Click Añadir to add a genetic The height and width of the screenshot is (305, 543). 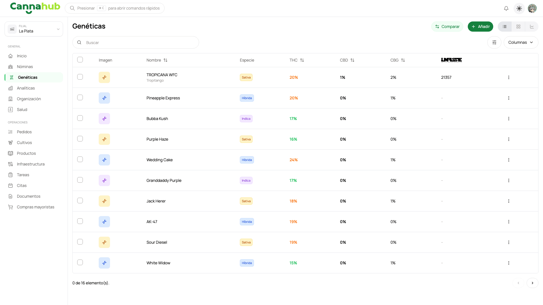(x=480, y=27)
